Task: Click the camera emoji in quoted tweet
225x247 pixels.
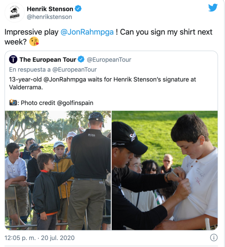Action: (x=13, y=102)
